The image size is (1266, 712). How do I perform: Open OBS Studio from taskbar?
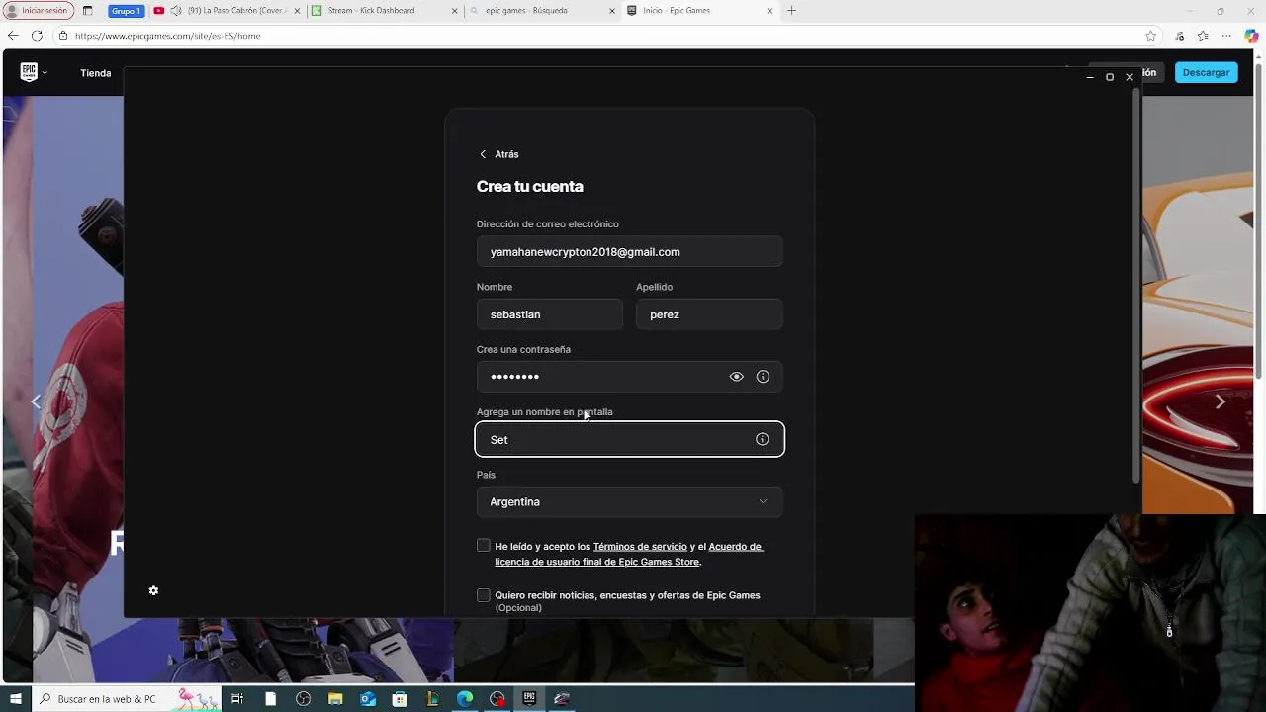pos(303,699)
